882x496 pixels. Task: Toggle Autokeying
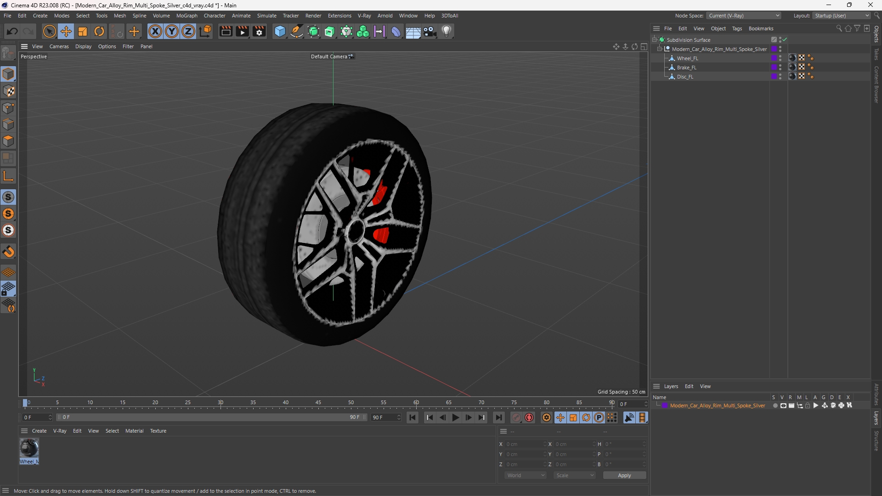[529, 417]
